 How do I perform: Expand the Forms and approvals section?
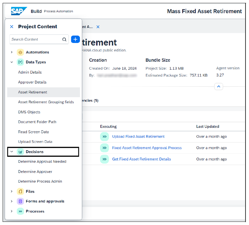click(12, 201)
